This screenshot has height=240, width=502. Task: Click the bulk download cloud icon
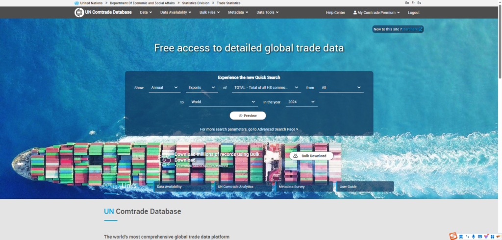165,159
